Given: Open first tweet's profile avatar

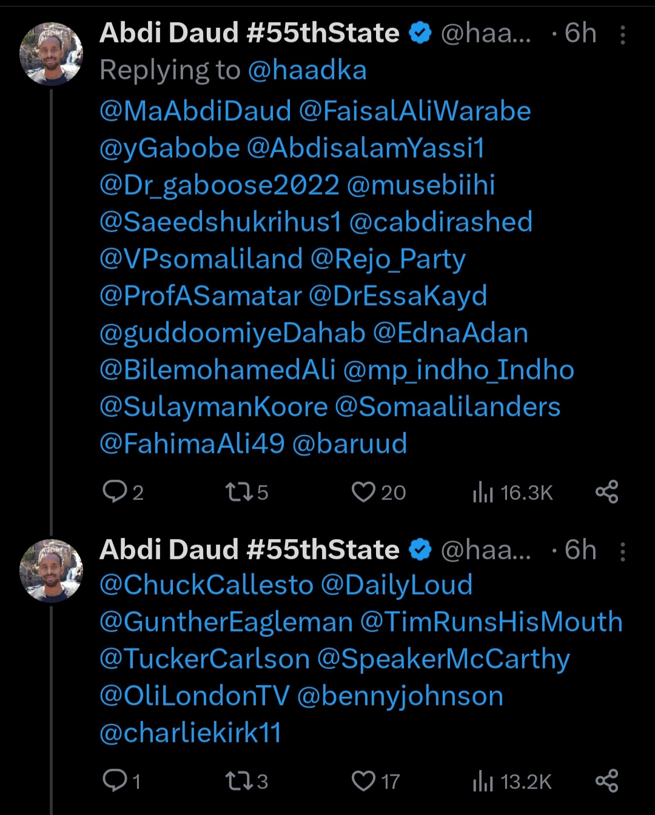Looking at the screenshot, I should pyautogui.click(x=51, y=54).
